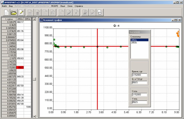This screenshot has height=119, width=184.
Task: Click the pencil edit-data toolbar icon
Action: pos(22,12)
